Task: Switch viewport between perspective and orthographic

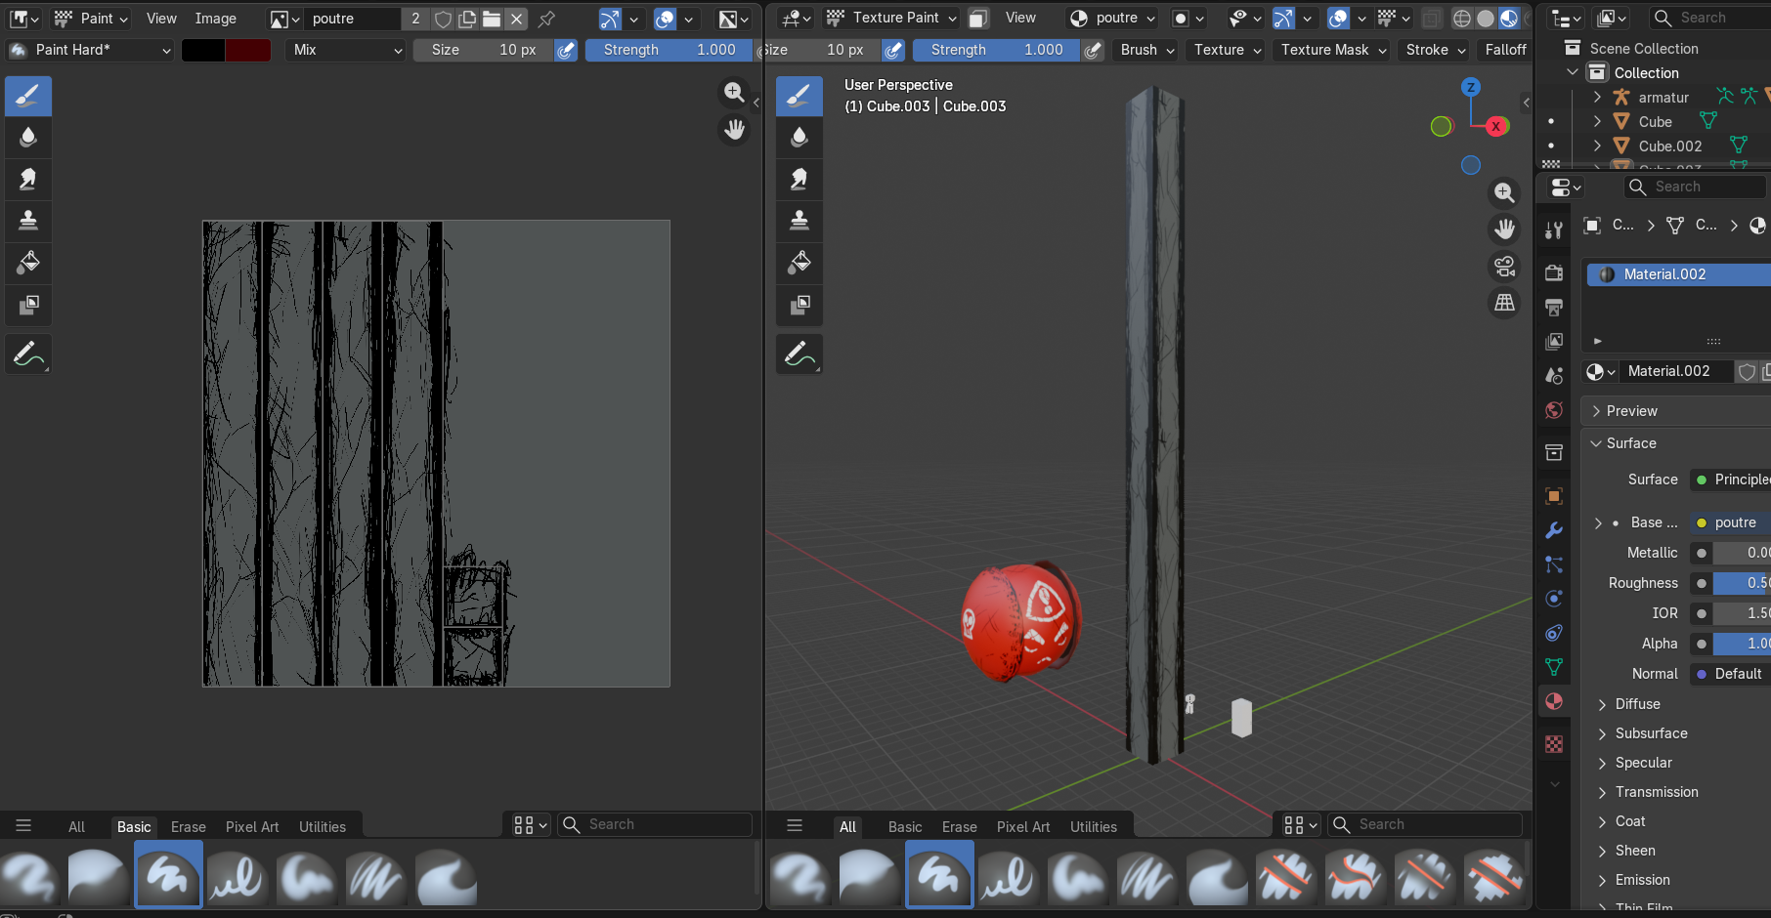Action: (1504, 303)
